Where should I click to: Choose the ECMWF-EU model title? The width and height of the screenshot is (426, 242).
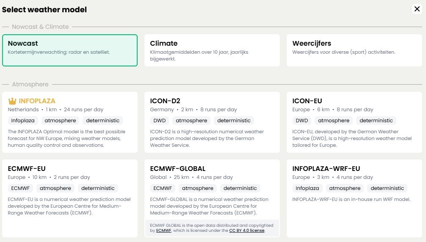27,168
